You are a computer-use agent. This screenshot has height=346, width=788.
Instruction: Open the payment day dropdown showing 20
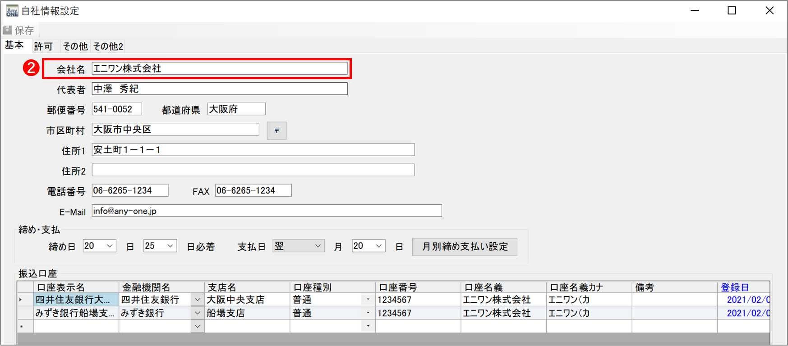tap(378, 246)
